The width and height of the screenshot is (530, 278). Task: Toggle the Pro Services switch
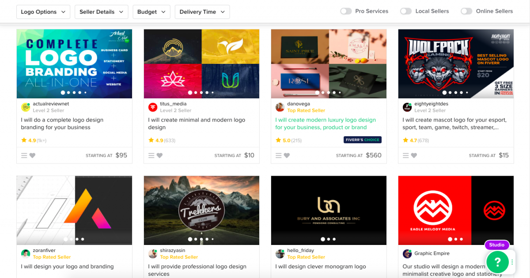(346, 11)
